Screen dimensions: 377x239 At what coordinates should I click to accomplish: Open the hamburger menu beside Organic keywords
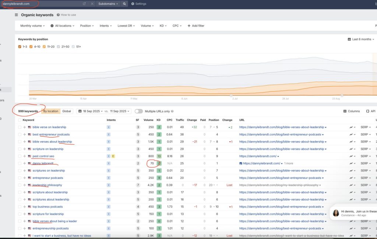coord(16,15)
